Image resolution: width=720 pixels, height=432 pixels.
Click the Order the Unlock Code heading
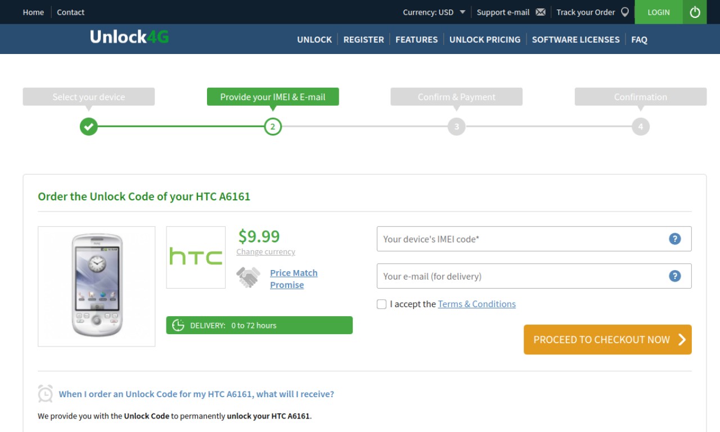click(x=144, y=196)
